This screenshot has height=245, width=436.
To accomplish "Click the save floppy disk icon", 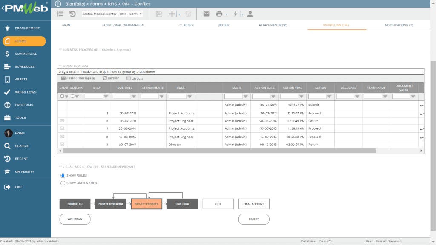I will coord(159,14).
